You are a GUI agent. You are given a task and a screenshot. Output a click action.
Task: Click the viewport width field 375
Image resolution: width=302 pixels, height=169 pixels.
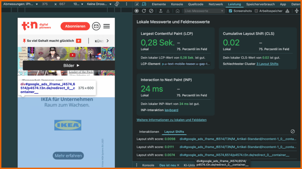point(45,4)
